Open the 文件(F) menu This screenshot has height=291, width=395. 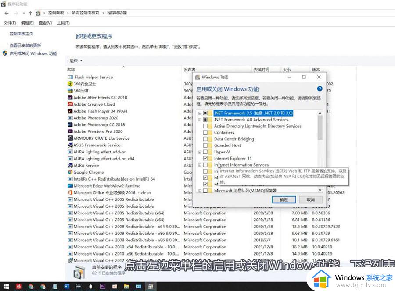(x=9, y=23)
